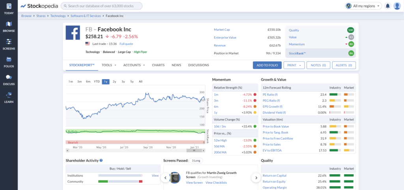
Task: Show next passed screen with right arrow
Action: click(256, 178)
